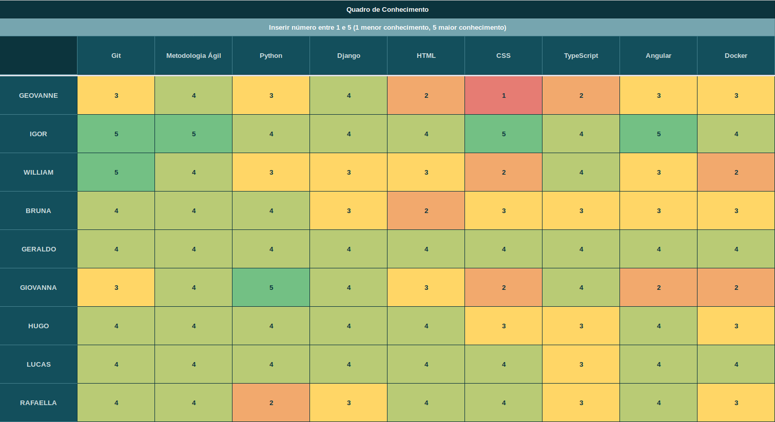Click the CSS column header

[x=503, y=55]
